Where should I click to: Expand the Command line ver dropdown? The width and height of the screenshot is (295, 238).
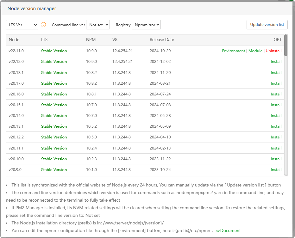(98, 25)
